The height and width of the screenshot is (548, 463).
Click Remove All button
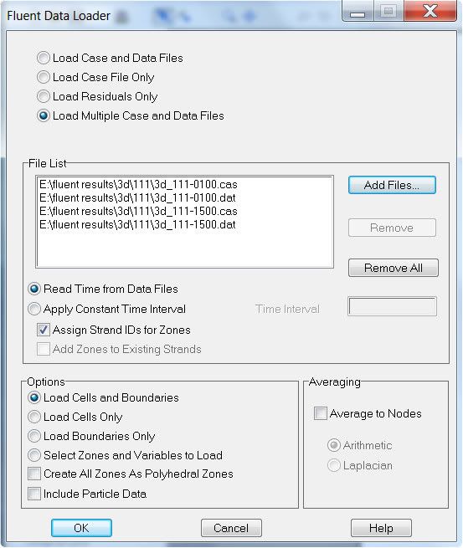pyautogui.click(x=393, y=268)
